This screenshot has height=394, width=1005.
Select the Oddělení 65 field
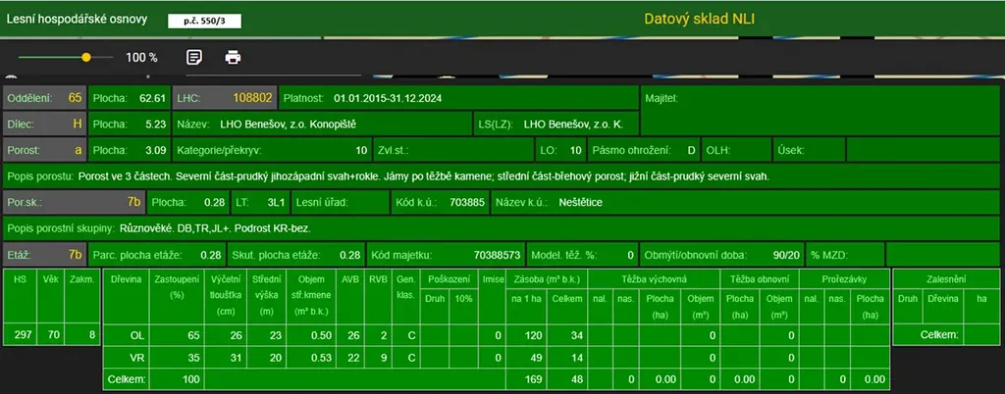click(44, 98)
